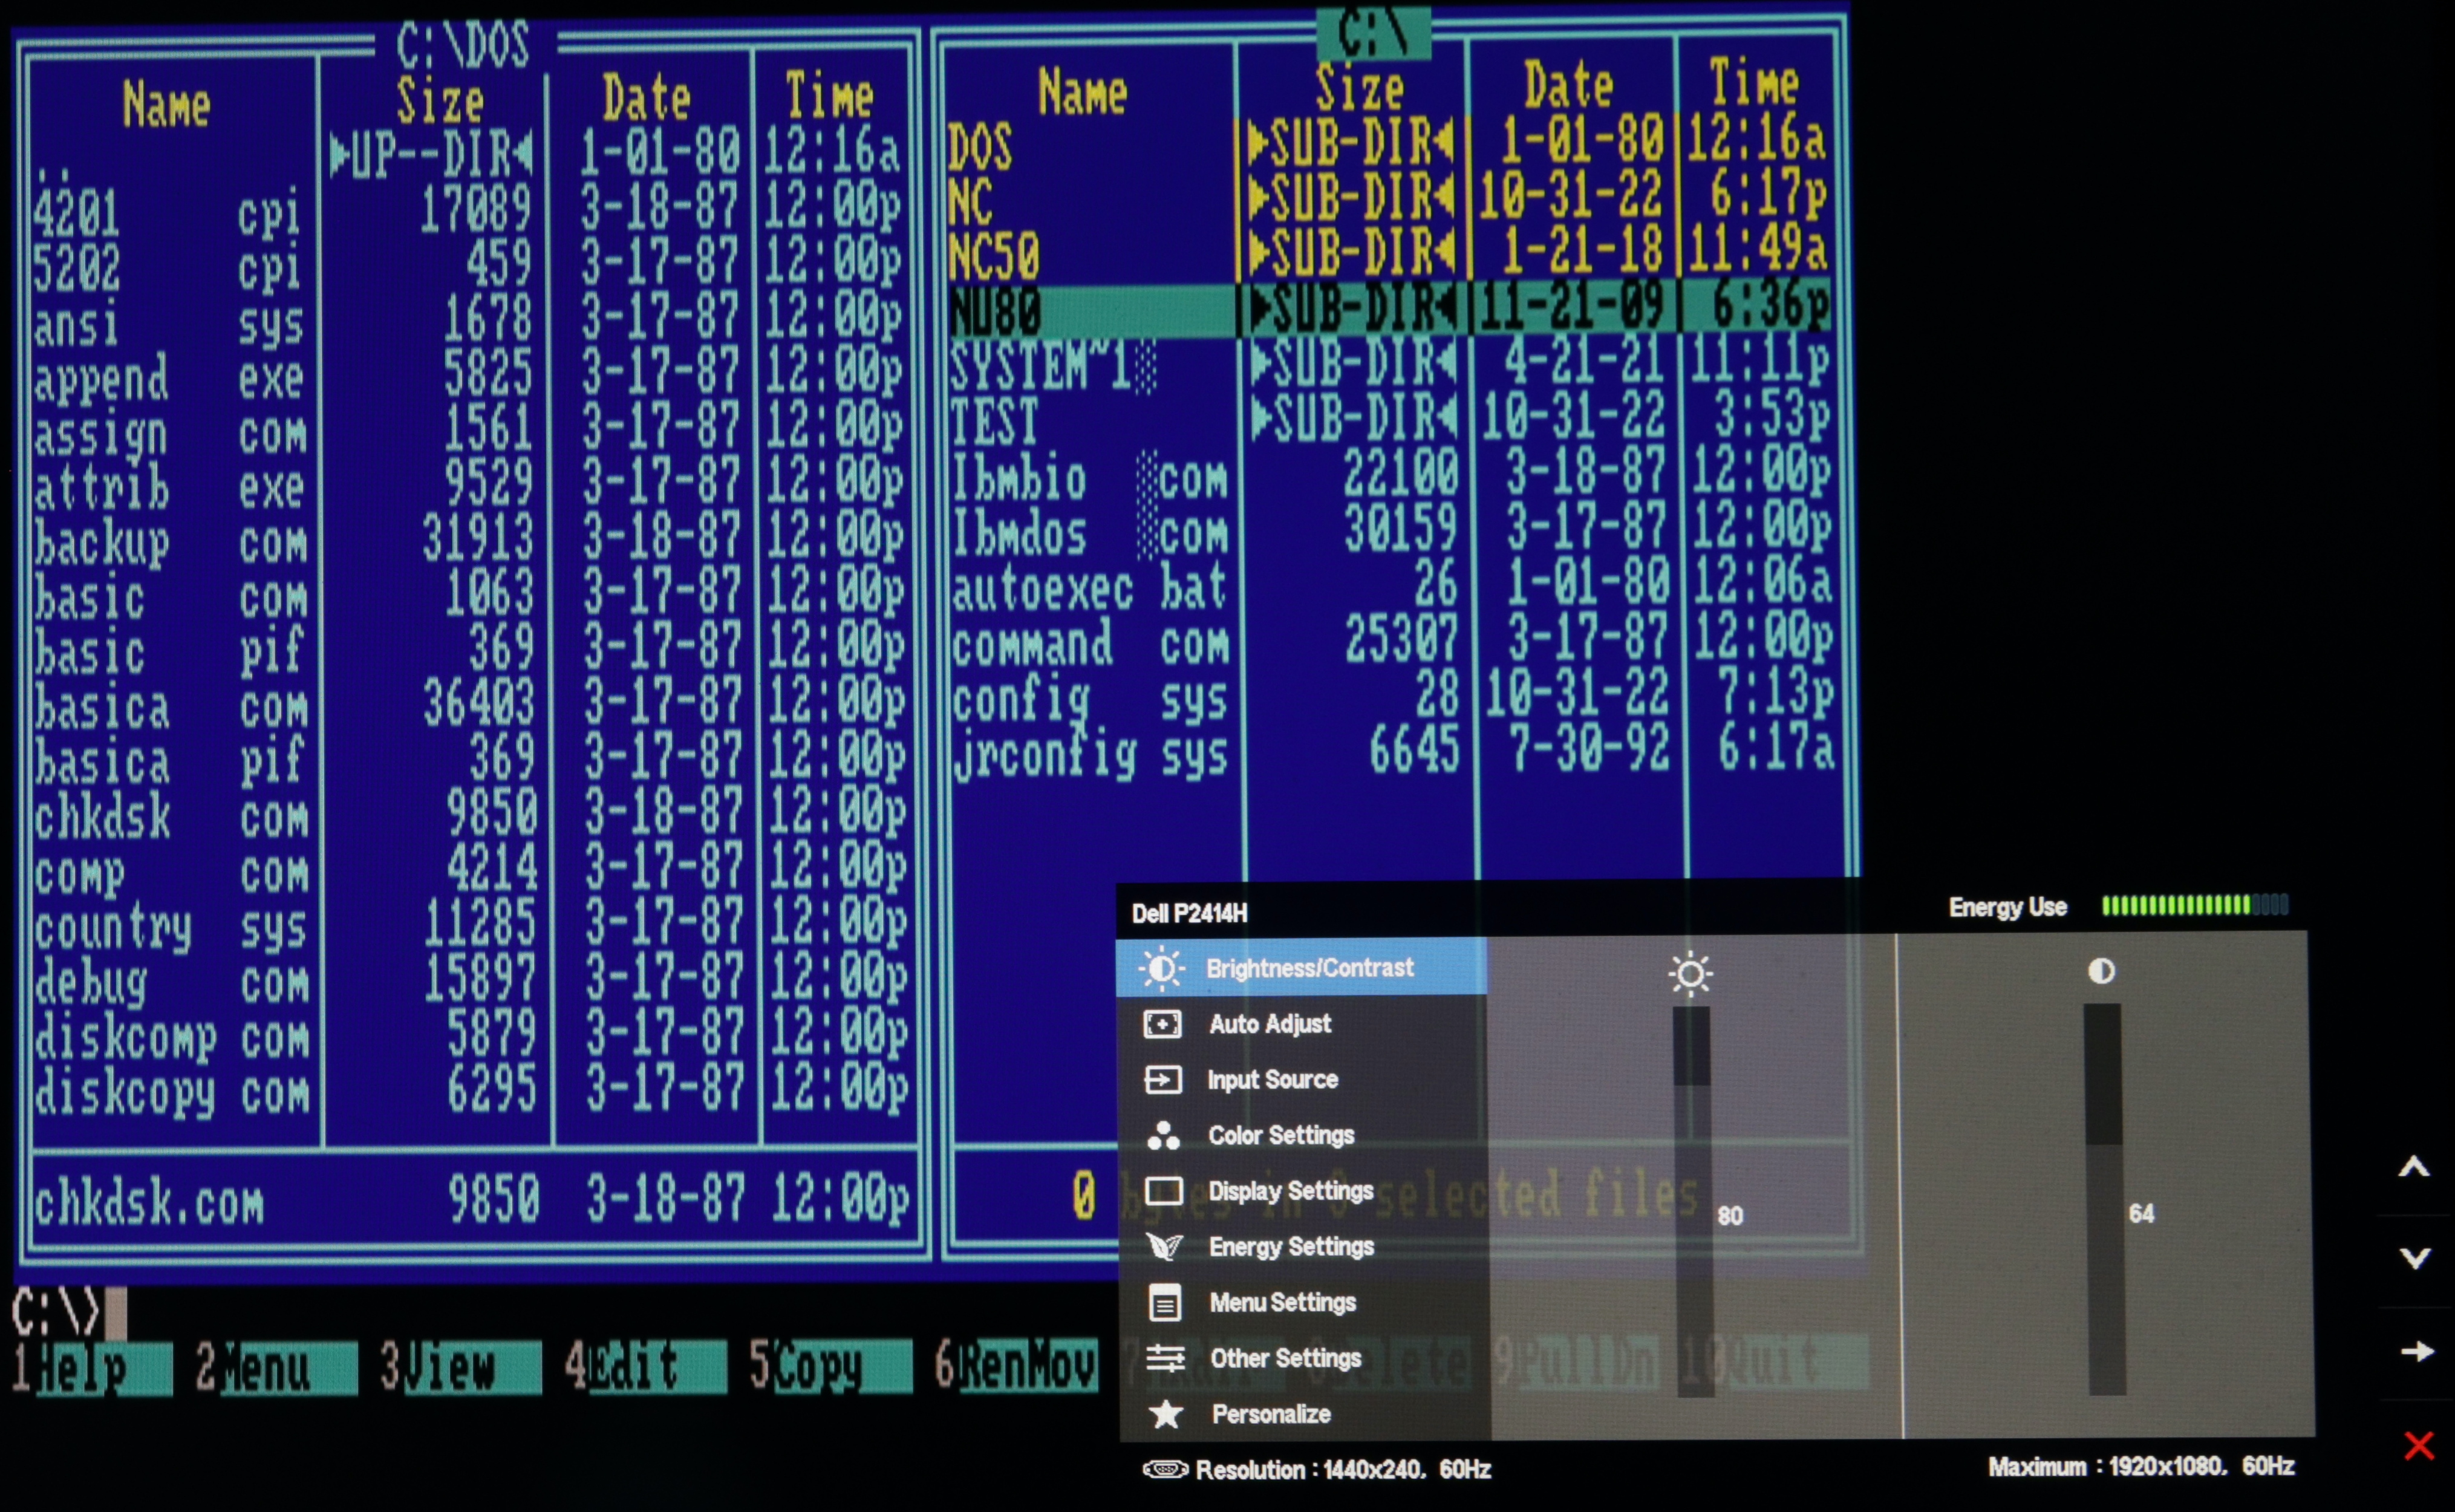Viewport: 2455px width, 1512px height.
Task: Select the autoexec bat file row
Action: click(x=1392, y=586)
